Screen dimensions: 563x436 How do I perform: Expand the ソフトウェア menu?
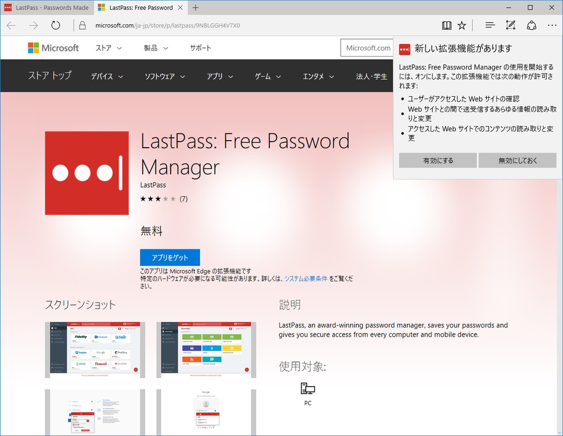coord(165,76)
